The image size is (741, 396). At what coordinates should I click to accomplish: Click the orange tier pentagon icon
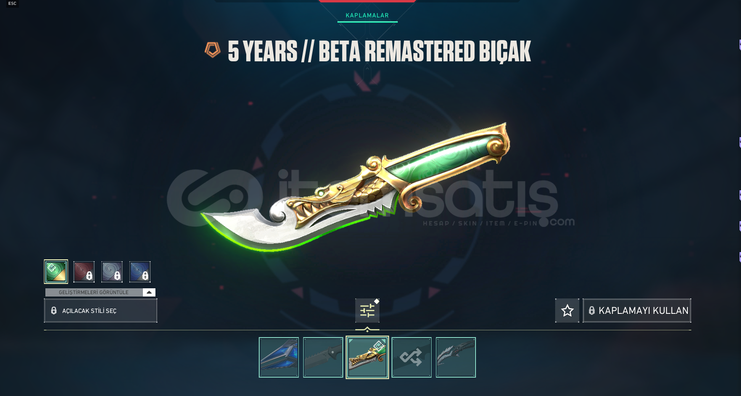click(x=212, y=50)
